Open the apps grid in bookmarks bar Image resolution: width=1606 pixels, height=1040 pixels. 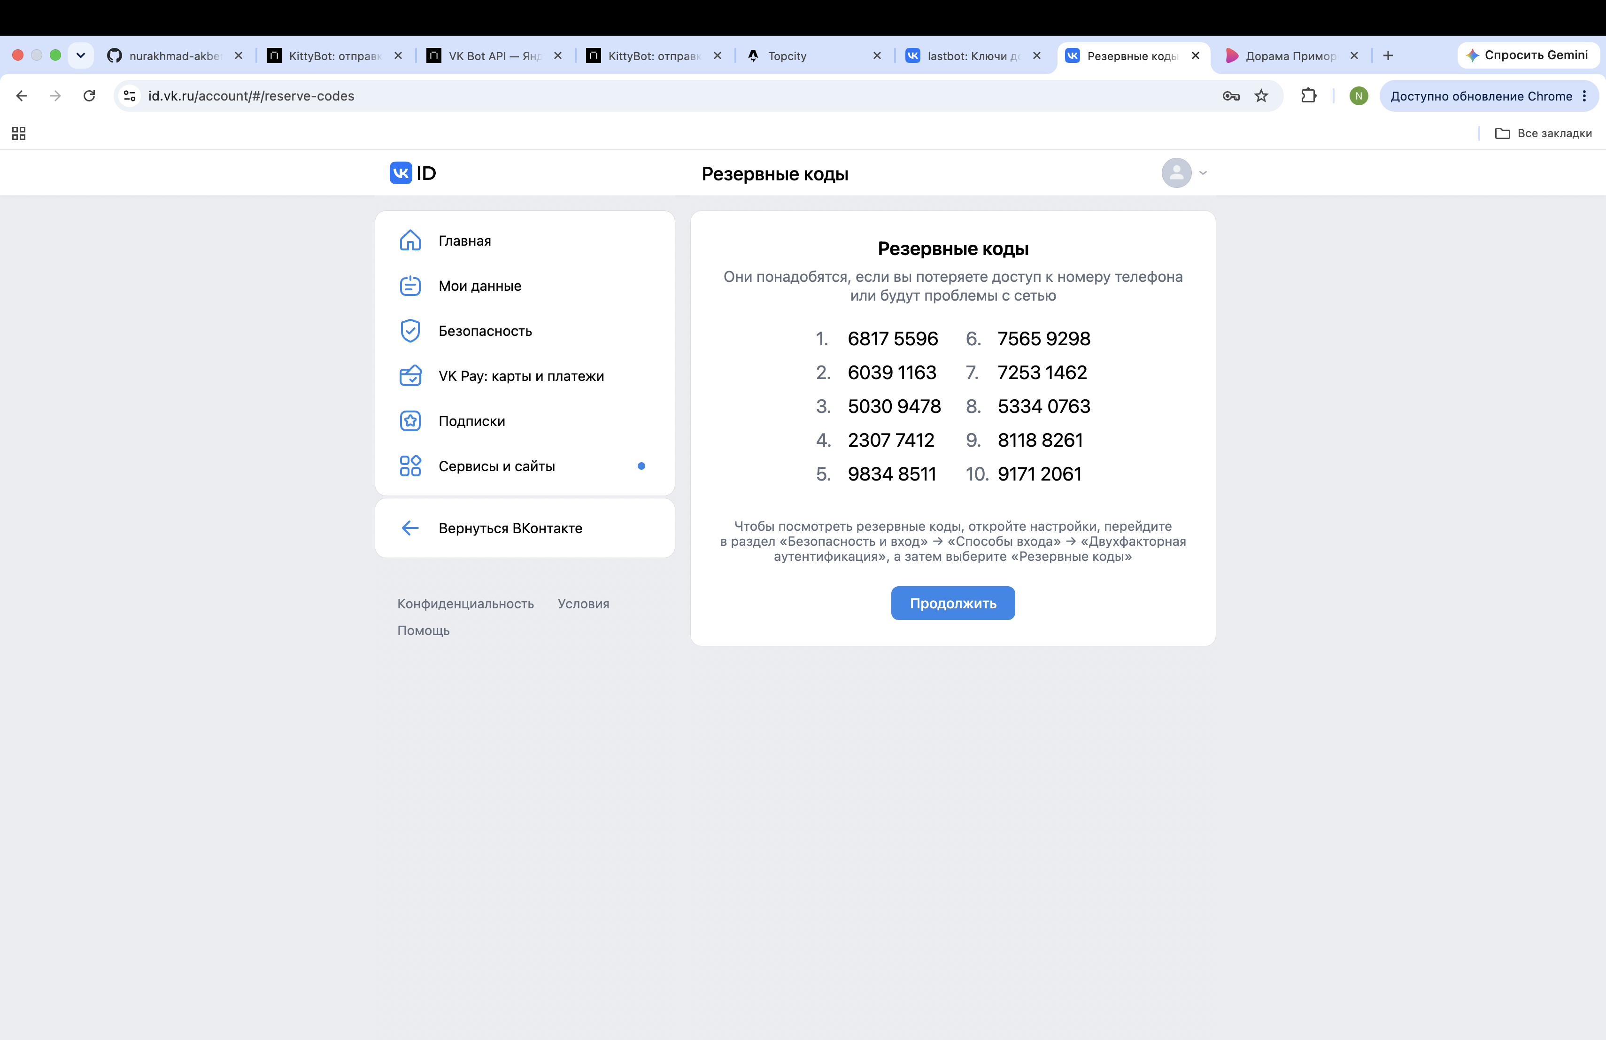tap(19, 133)
